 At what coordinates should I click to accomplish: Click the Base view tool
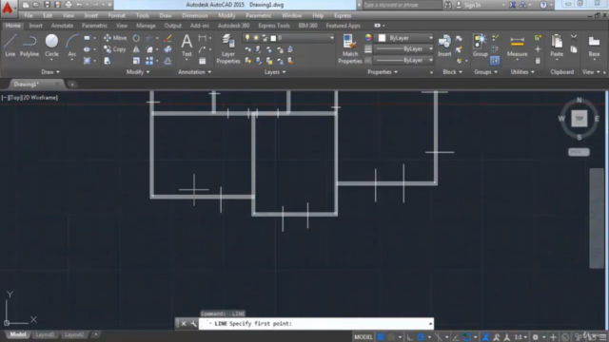[x=594, y=46]
